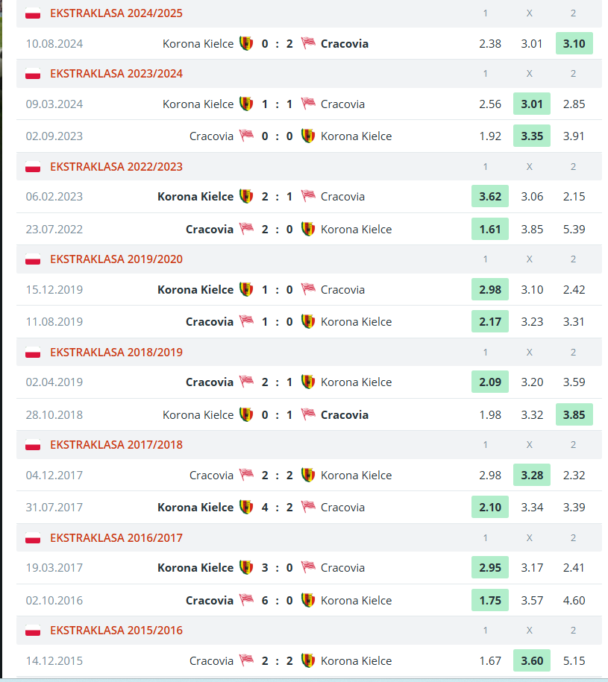Image resolution: width=608 pixels, height=682 pixels.
Task: Click Korona Kielce crest in 10.08.2024 match
Action: [x=246, y=43]
